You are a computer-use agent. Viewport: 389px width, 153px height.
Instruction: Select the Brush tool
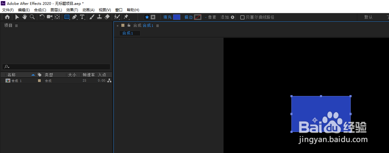pyautogui.click(x=92, y=17)
